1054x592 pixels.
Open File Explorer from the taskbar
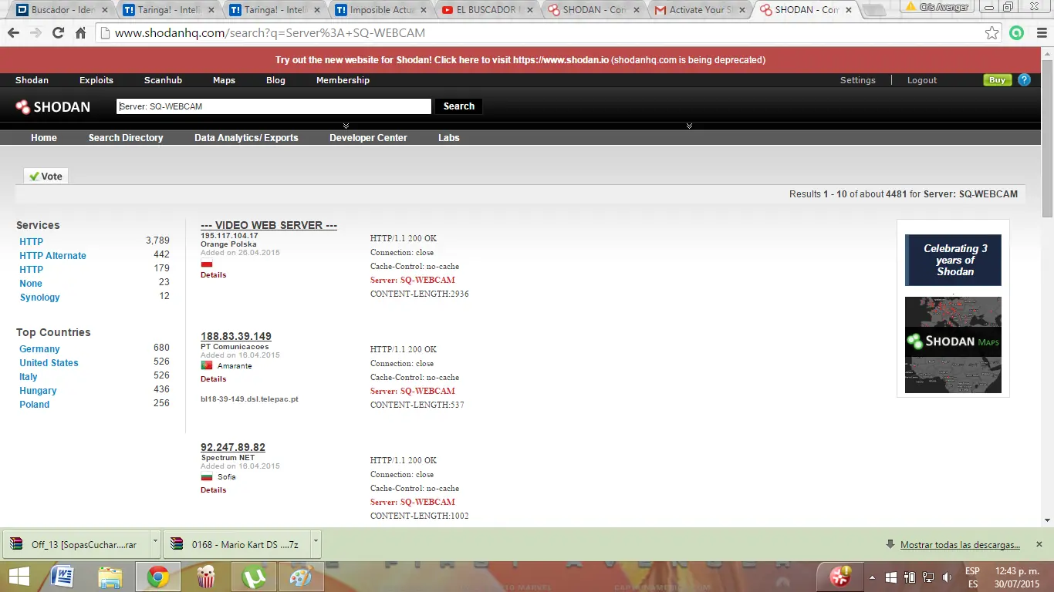(x=110, y=576)
